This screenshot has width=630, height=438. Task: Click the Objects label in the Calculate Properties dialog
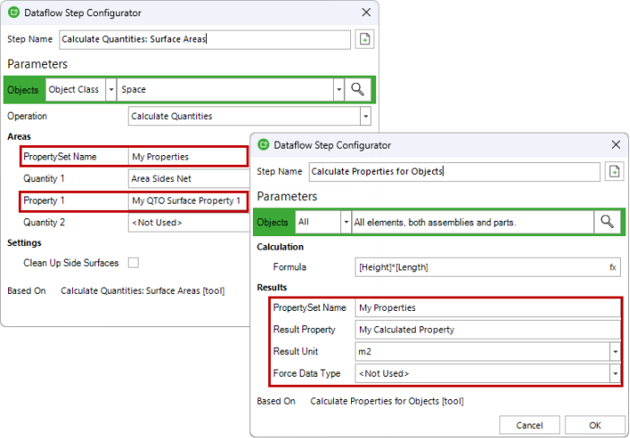[273, 222]
